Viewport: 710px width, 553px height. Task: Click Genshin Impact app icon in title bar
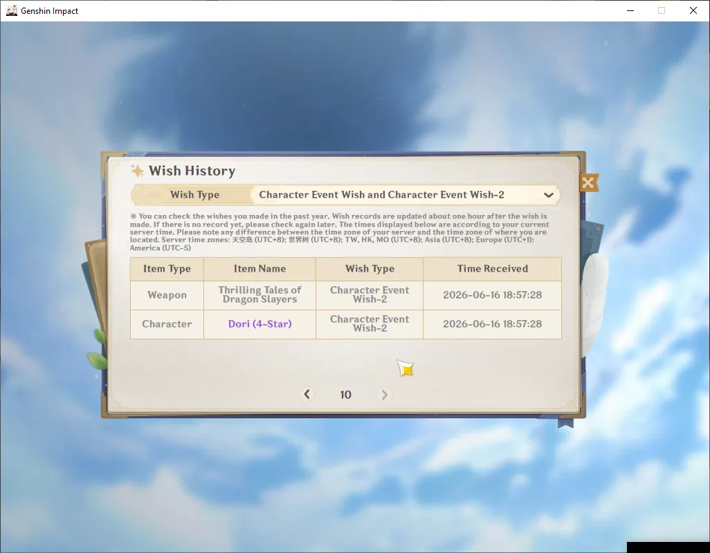pos(11,10)
